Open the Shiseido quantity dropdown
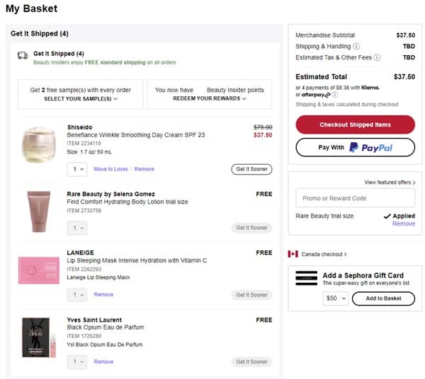The height and width of the screenshot is (379, 425). pyautogui.click(x=77, y=169)
